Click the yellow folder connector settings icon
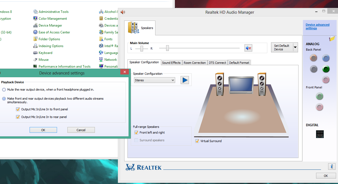Screen dimensions: 338x184 pyautogui.click(x=332, y=39)
